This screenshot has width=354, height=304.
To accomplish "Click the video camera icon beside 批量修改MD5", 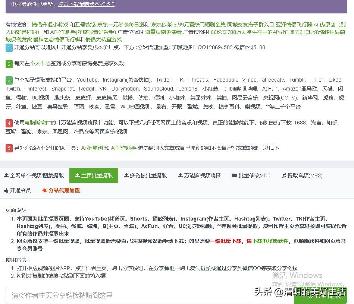I will (235, 175).
